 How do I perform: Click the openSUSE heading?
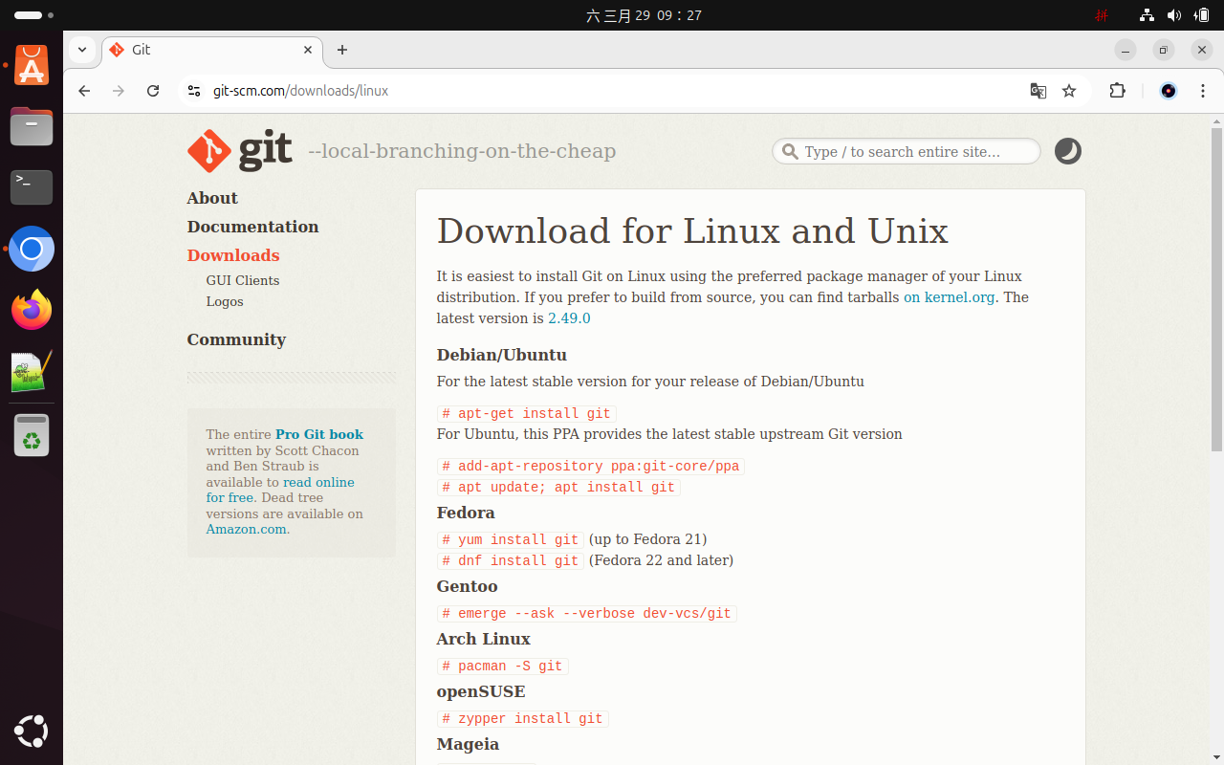[x=481, y=691]
